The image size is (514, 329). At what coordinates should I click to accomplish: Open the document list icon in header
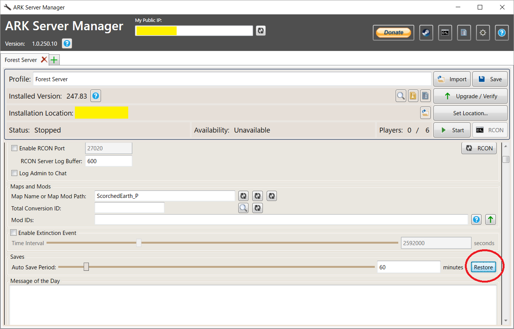pos(464,33)
